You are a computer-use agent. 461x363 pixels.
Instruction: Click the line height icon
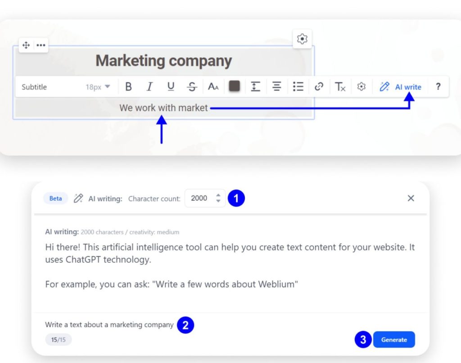[x=256, y=86]
